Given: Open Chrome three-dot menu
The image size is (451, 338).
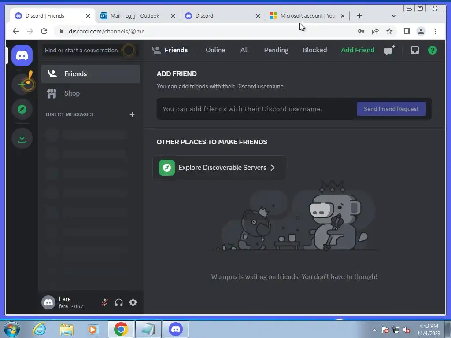Looking at the screenshot, I should pyautogui.click(x=435, y=31).
